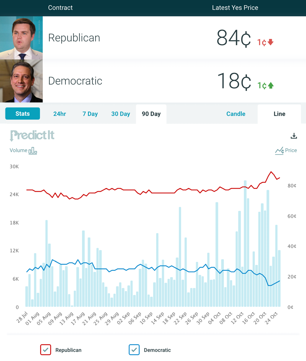The width and height of the screenshot is (306, 361).
Task: Uncheck the Republican checkbox
Action: (45, 350)
